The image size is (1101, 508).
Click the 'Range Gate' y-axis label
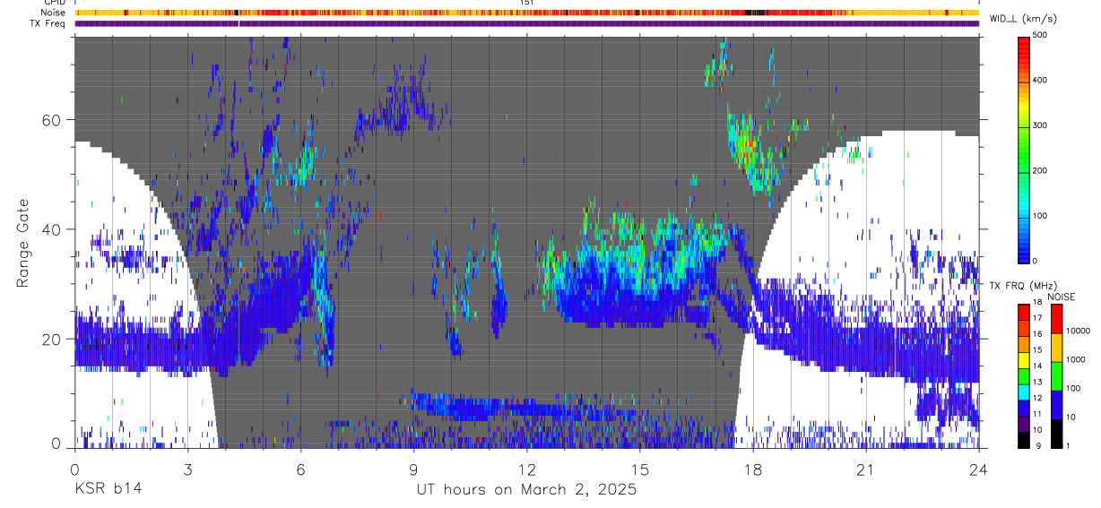(24, 241)
